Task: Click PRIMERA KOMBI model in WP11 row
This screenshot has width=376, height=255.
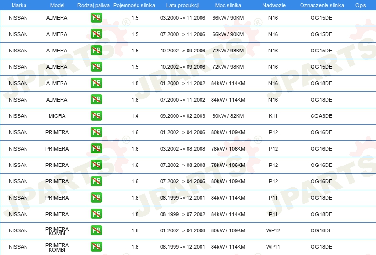Action: pos(57,247)
